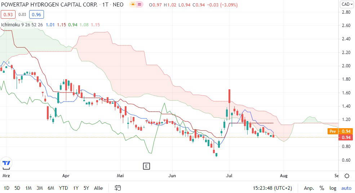Click the Mai label on time axis
Image resolution: width=355 pixels, height=193 pixels.
120,176
